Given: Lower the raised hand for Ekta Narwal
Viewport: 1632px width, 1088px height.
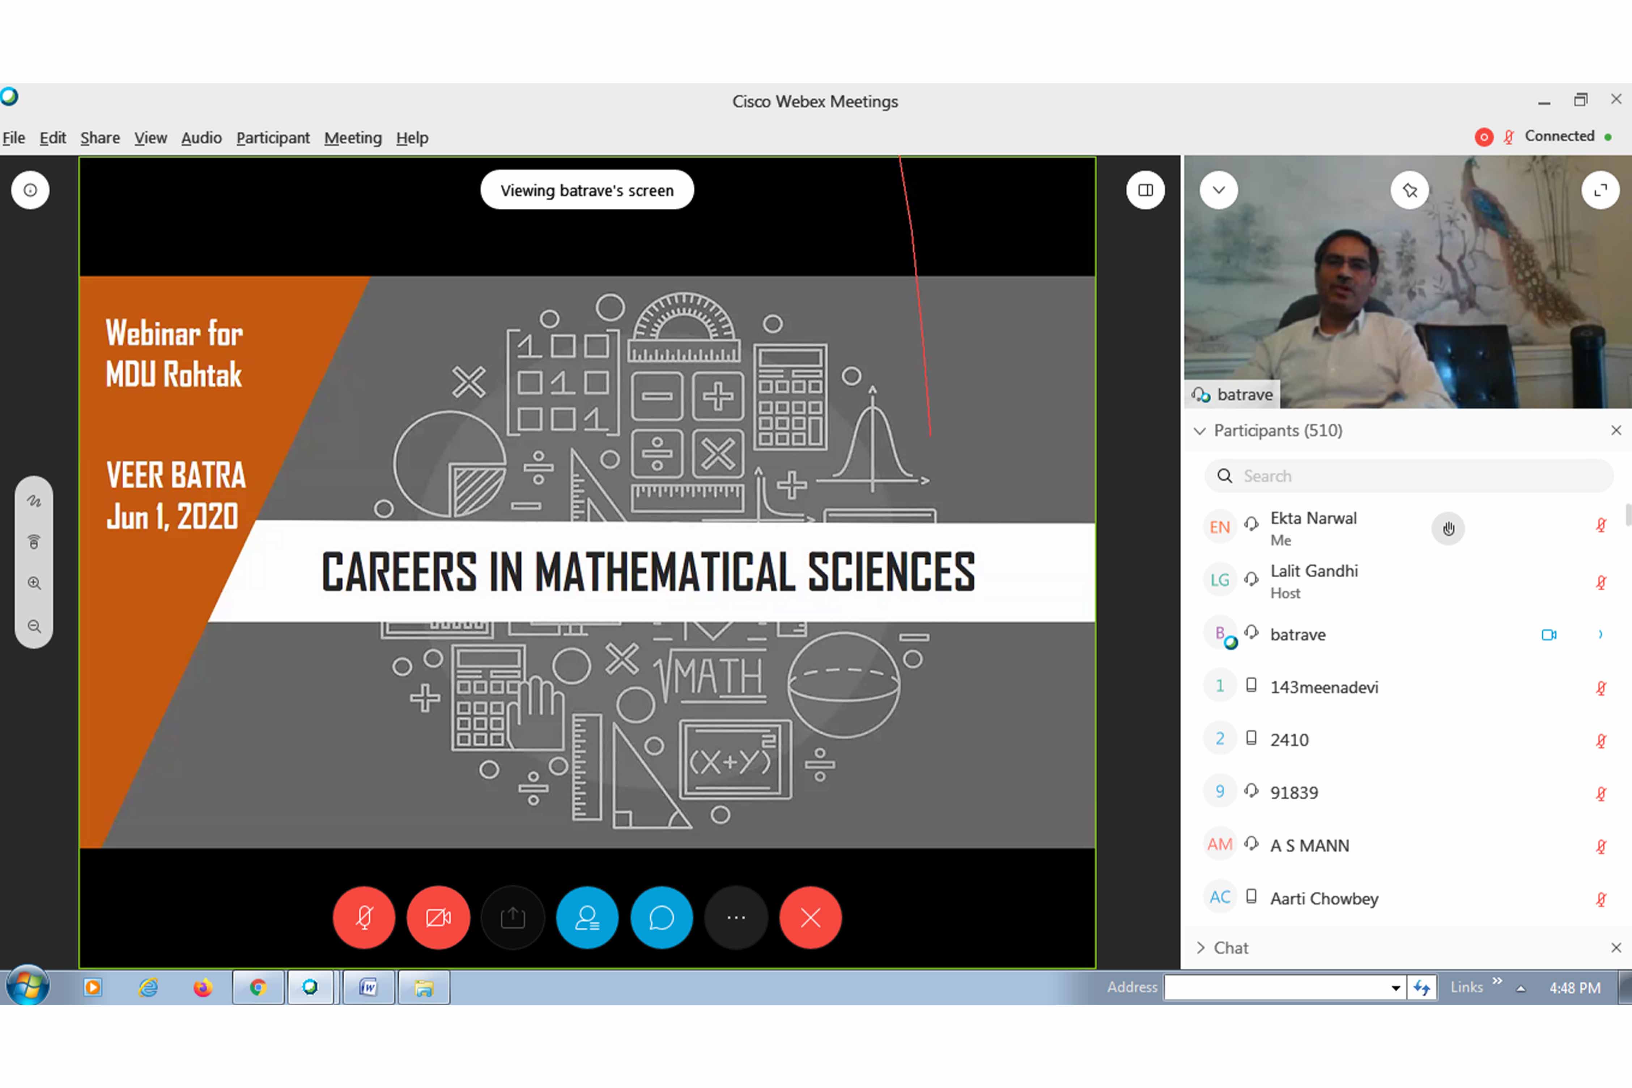Looking at the screenshot, I should (1448, 529).
